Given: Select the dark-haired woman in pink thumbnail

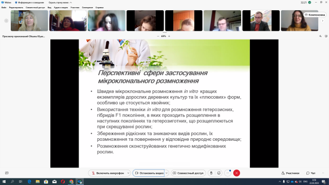Looking at the screenshot, I should coord(106,21).
